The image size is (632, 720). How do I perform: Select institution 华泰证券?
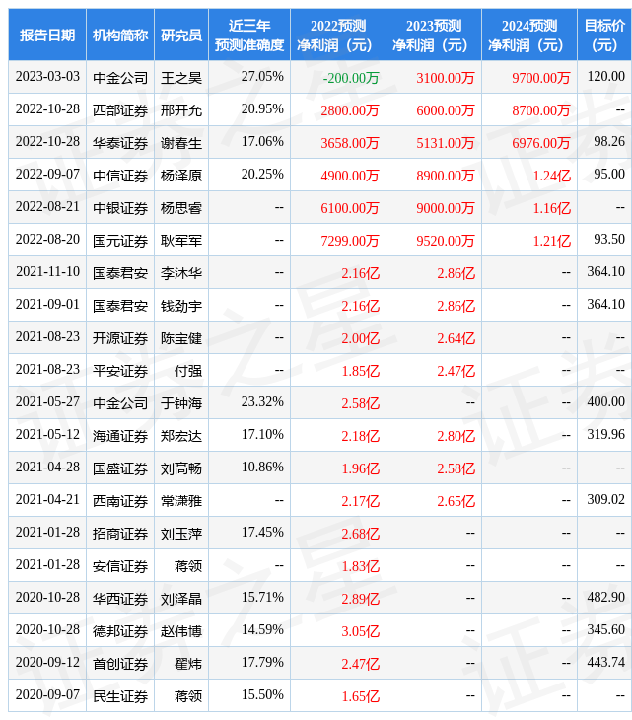120,143
